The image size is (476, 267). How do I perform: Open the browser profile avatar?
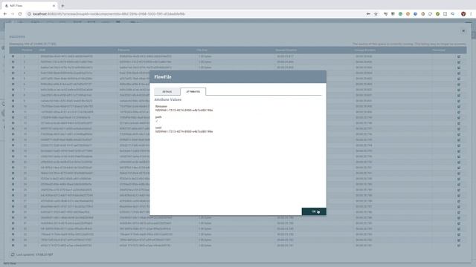463,14
